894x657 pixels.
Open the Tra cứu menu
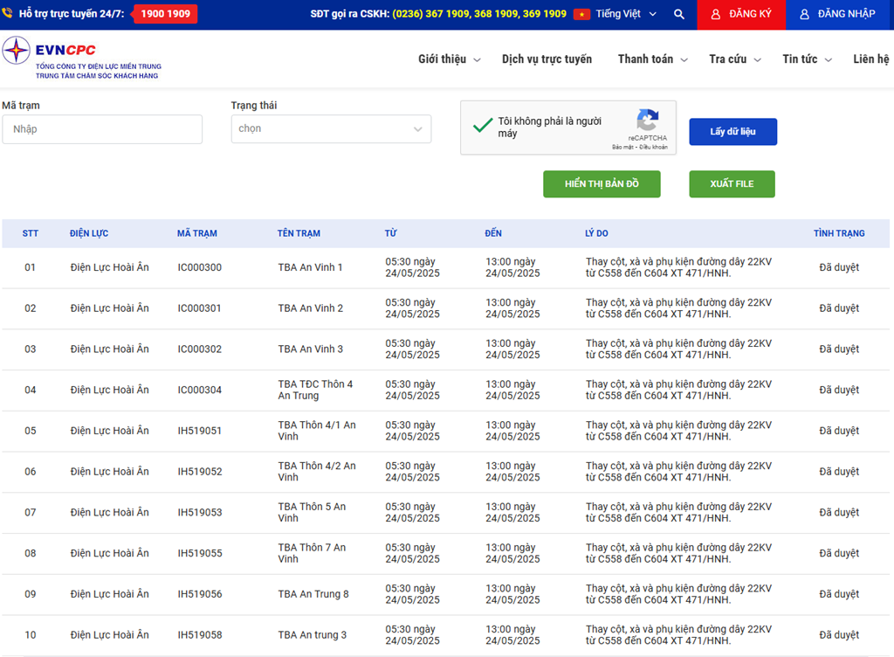pos(734,59)
